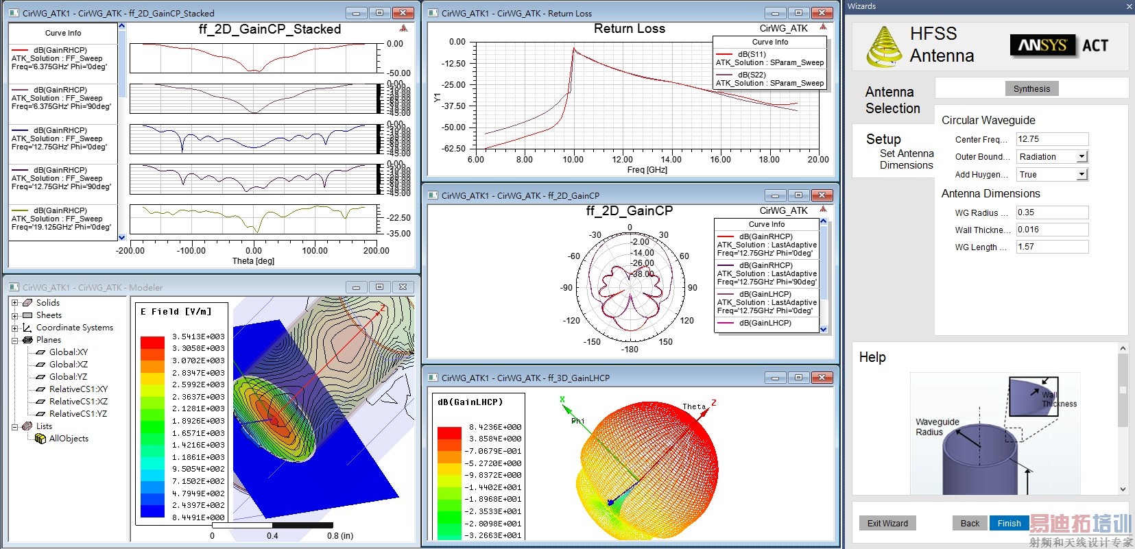
Task: Select RelativeCS1:YZ plane in tree
Action: pos(78,414)
